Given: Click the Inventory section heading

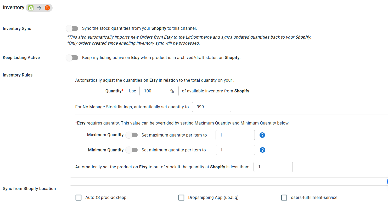Looking at the screenshot, I should coord(14,8).
